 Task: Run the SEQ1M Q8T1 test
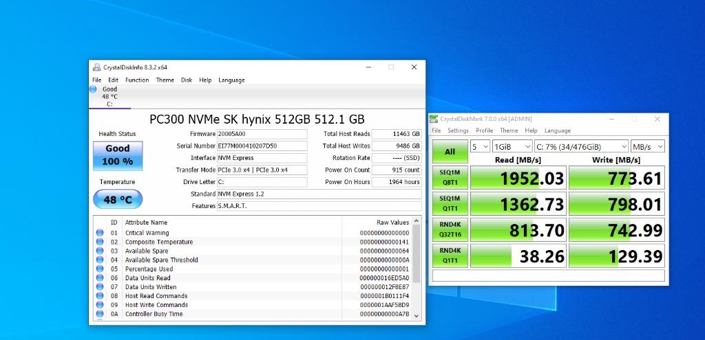(450, 178)
